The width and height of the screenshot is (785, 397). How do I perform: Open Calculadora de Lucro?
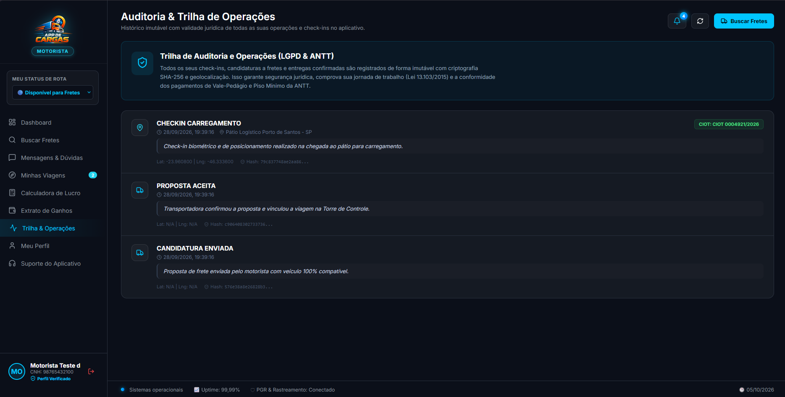coord(54,193)
